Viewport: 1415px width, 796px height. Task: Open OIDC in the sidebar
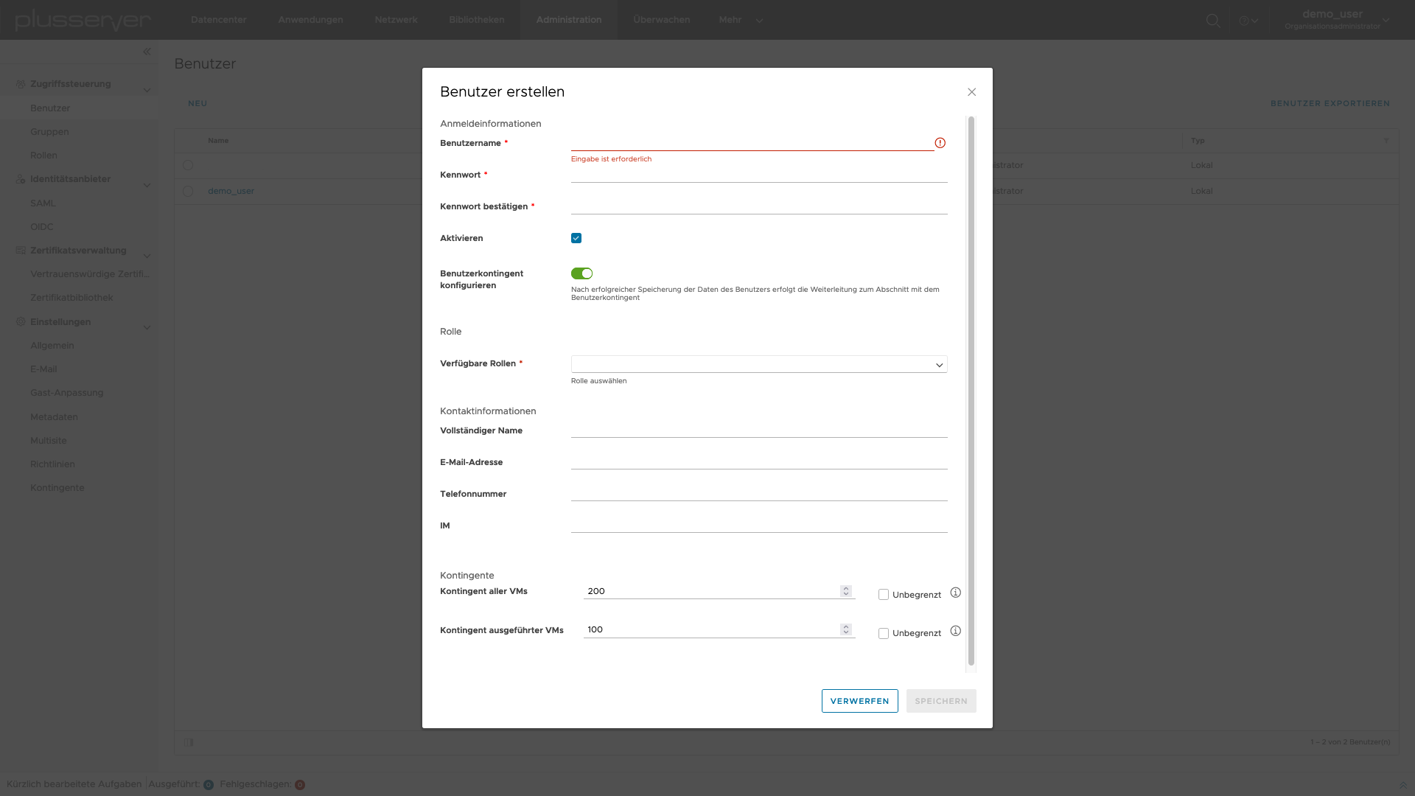[41, 227]
